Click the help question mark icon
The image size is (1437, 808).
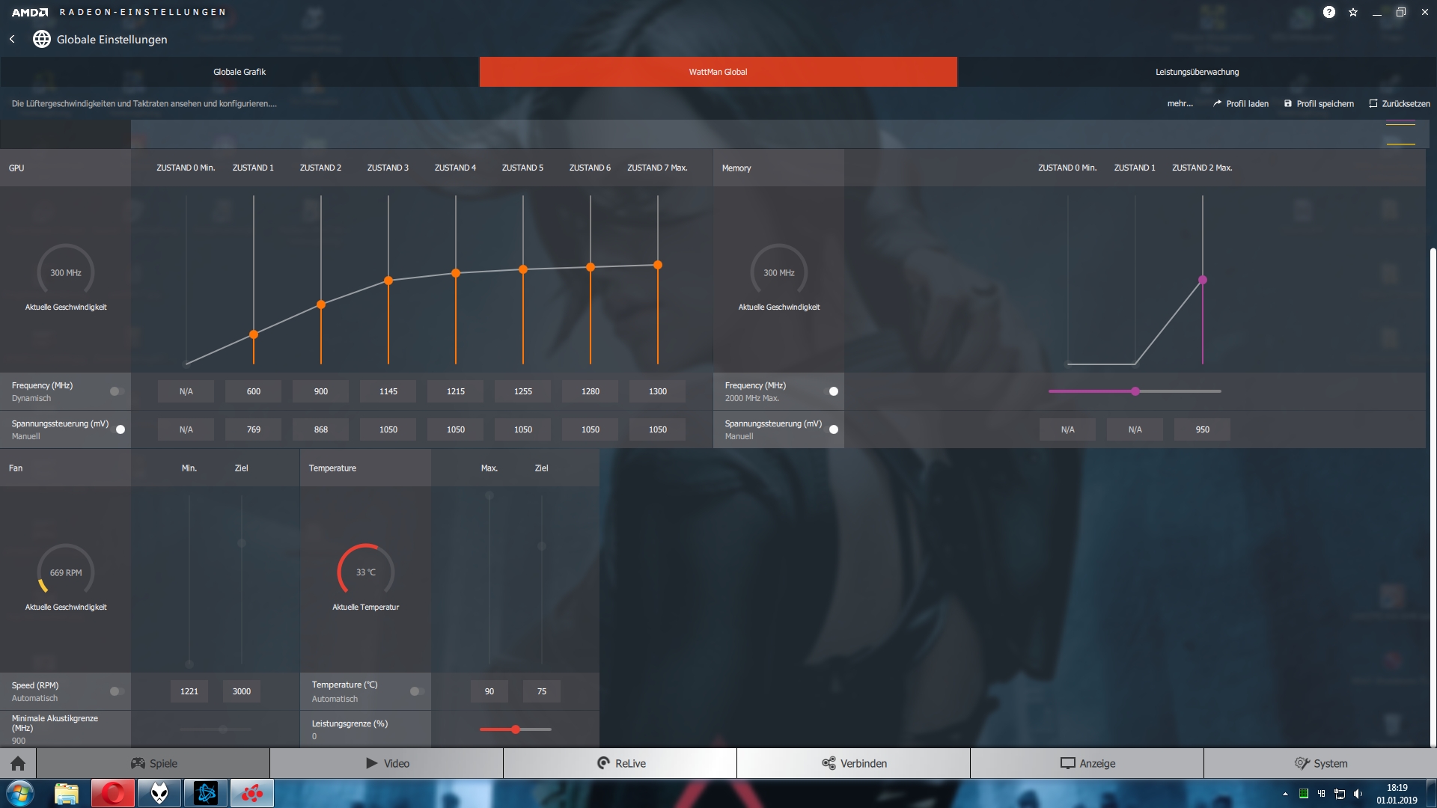click(x=1328, y=12)
